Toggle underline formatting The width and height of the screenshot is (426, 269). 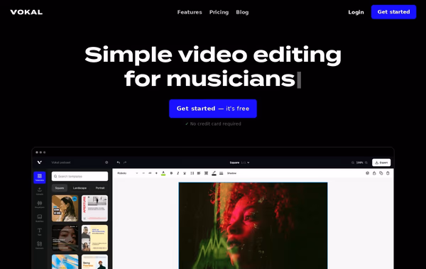185,173
